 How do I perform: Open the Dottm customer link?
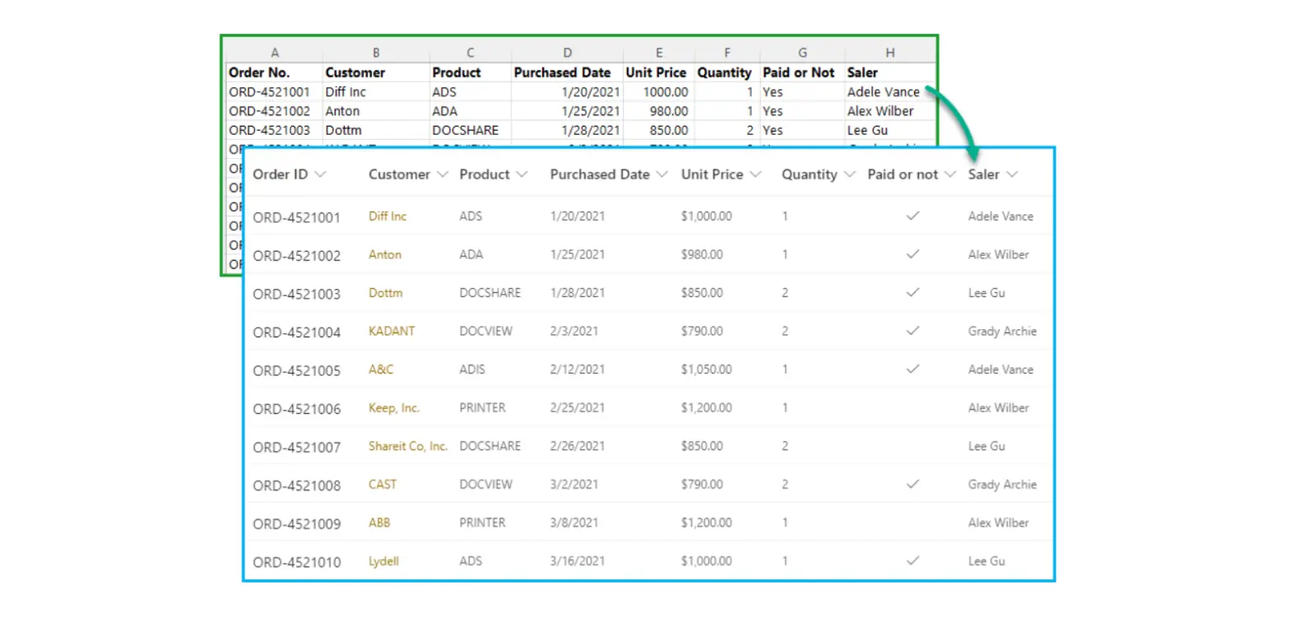(386, 293)
